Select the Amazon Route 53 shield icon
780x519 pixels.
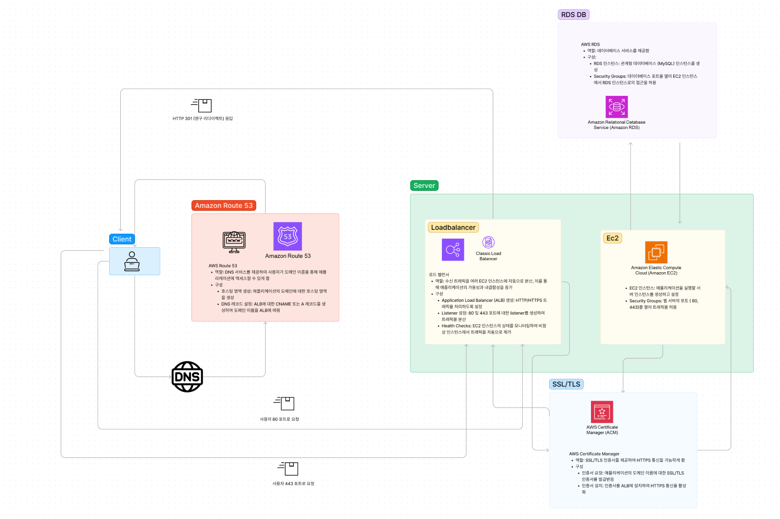coord(287,236)
